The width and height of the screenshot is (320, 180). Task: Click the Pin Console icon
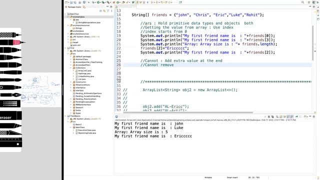[297, 116]
